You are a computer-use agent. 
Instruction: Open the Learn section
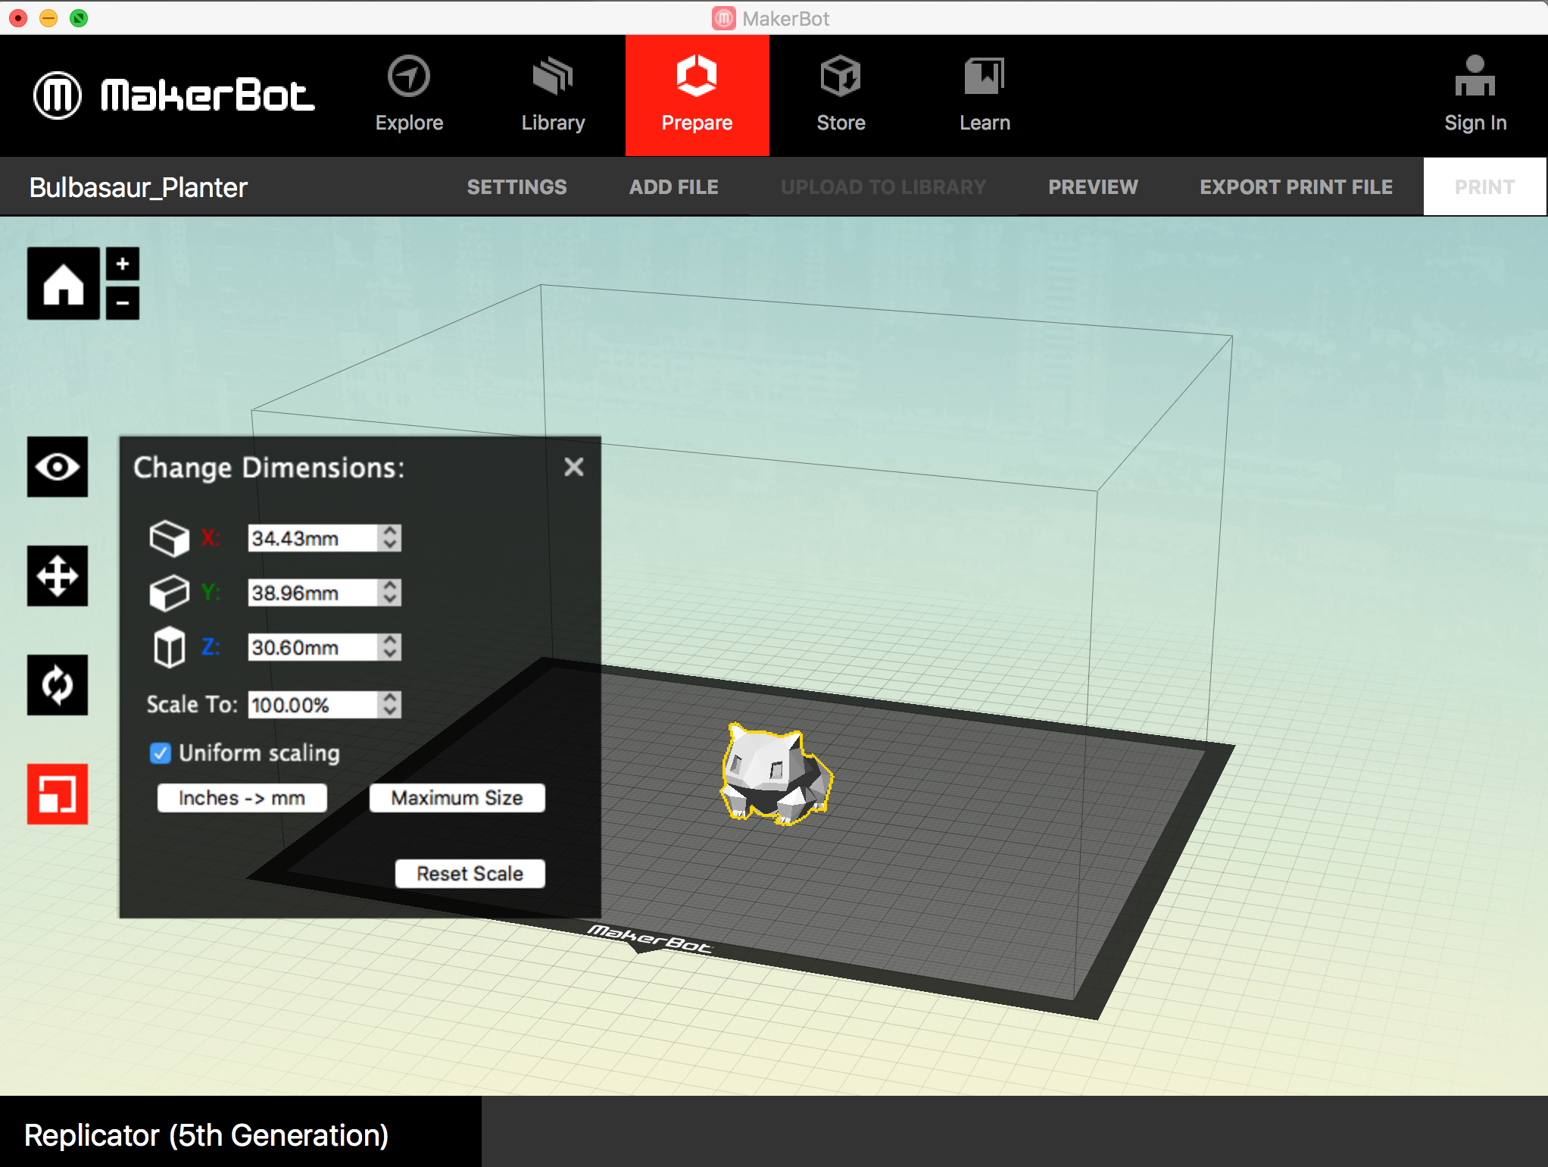pyautogui.click(x=985, y=95)
